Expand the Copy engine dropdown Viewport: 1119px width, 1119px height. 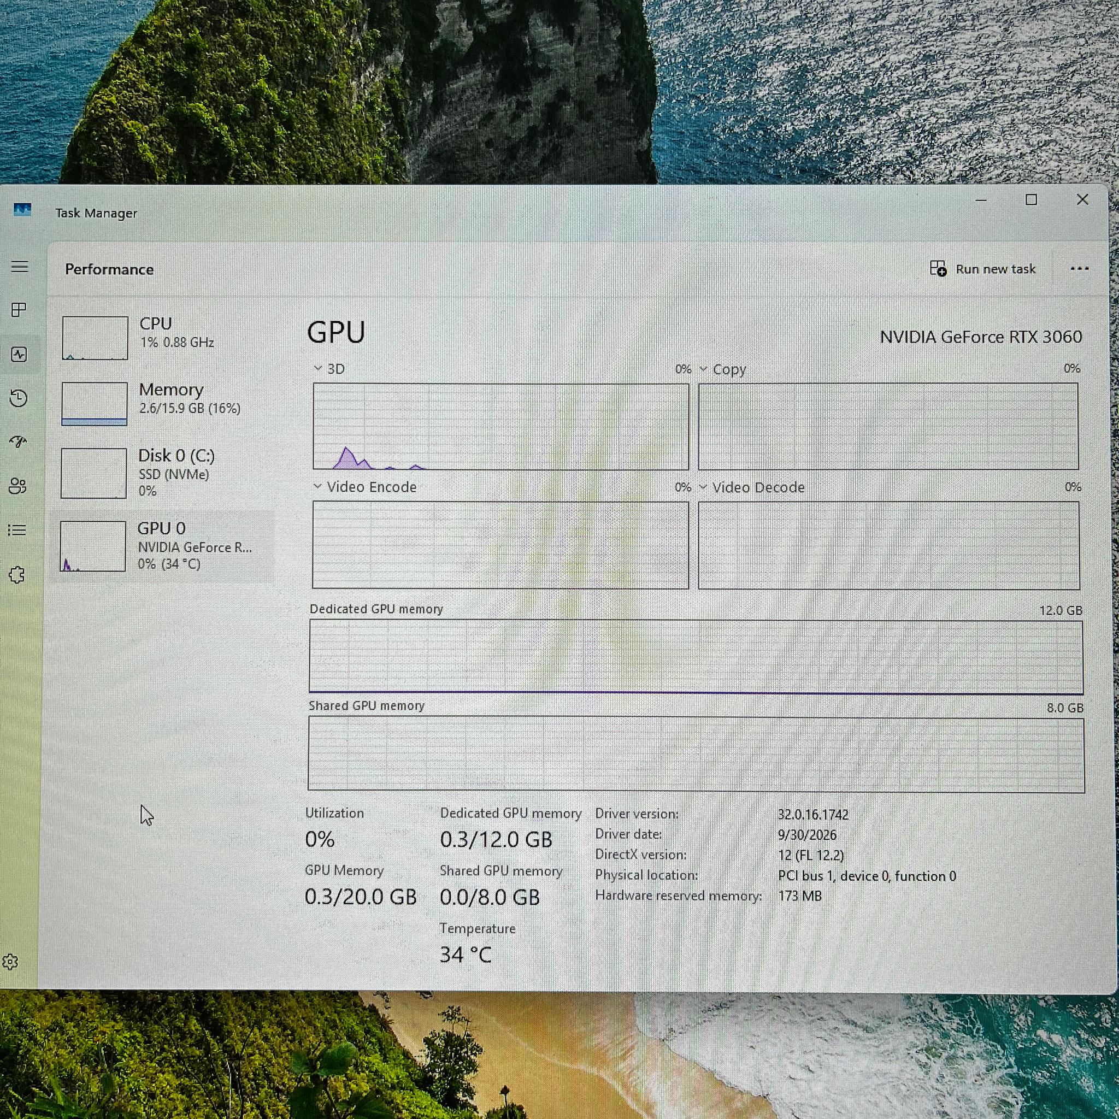pos(703,369)
